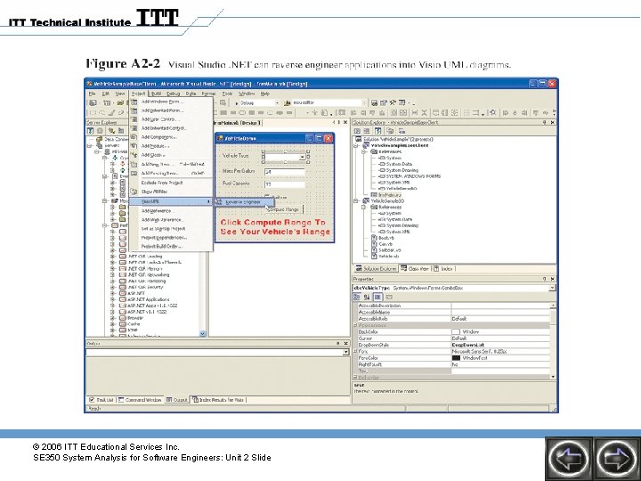Select the frmMain.vb [Design] tab
The width and height of the screenshot is (641, 481).
236,123
